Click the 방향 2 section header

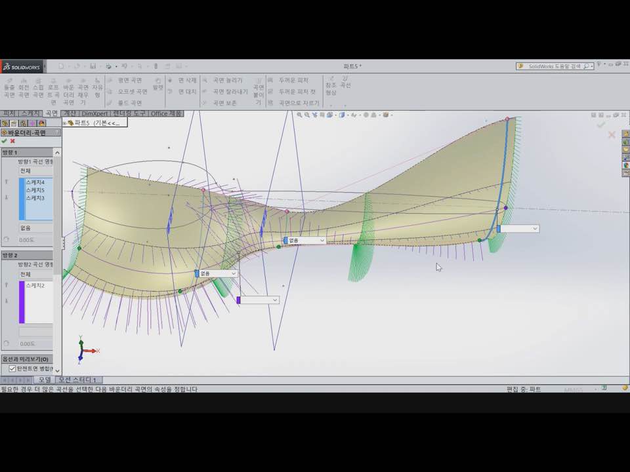[x=26, y=255]
